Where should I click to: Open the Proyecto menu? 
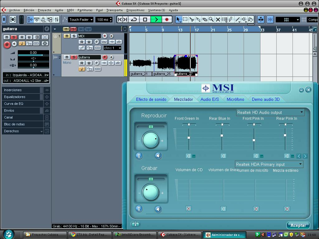tap(44, 10)
